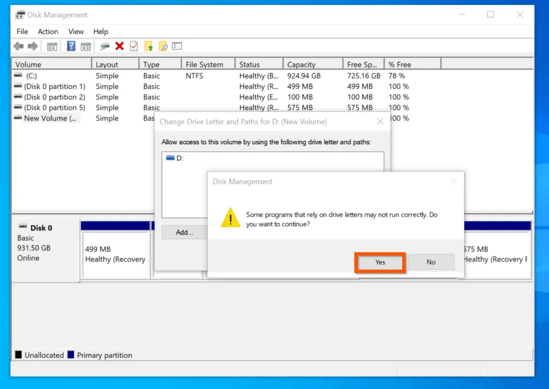Click the blue Help question-mark toolbar icon
Viewport: 549px width, 389px height.
(x=71, y=47)
